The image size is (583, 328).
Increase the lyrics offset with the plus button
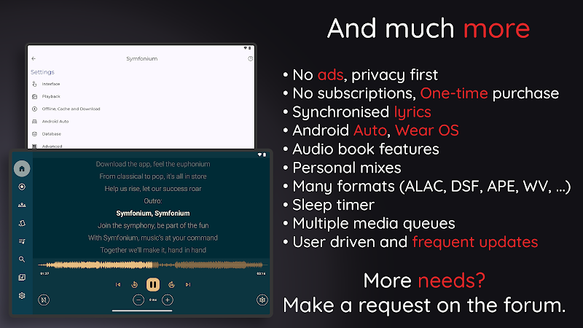click(168, 300)
